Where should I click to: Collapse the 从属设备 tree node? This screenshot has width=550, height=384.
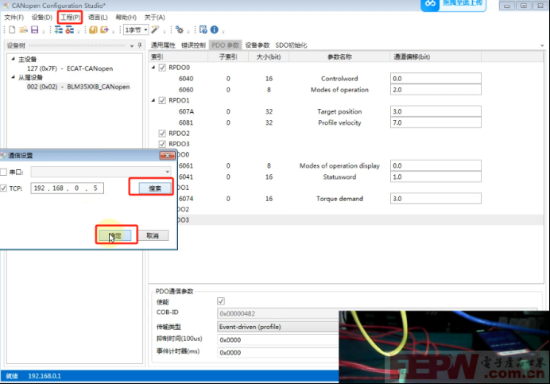coord(13,77)
